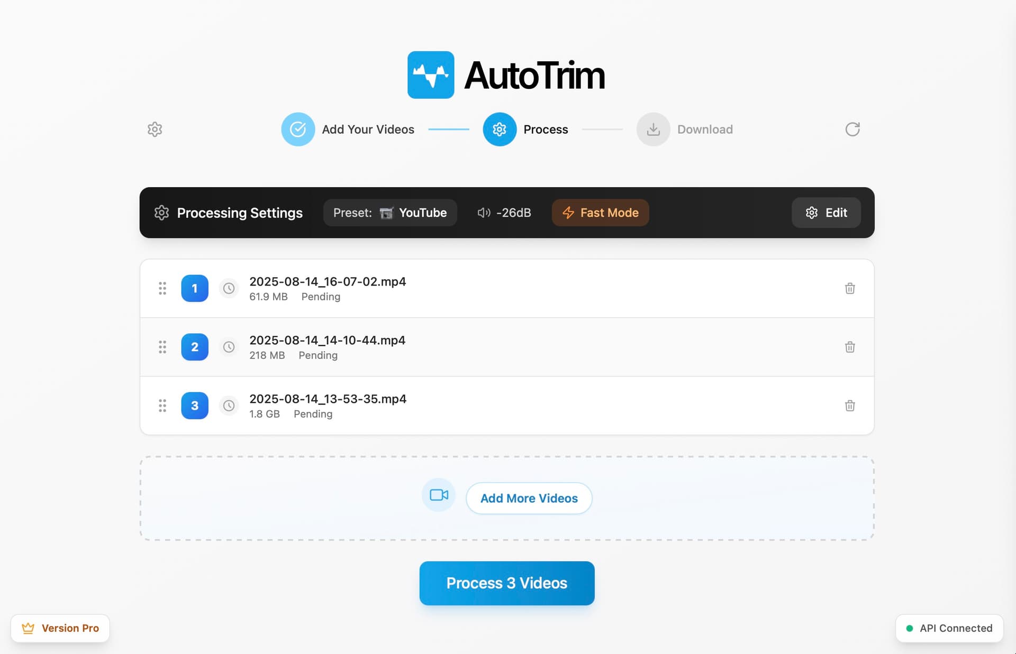Open the settings gear in top-left corner
The height and width of the screenshot is (654, 1016).
tap(155, 129)
